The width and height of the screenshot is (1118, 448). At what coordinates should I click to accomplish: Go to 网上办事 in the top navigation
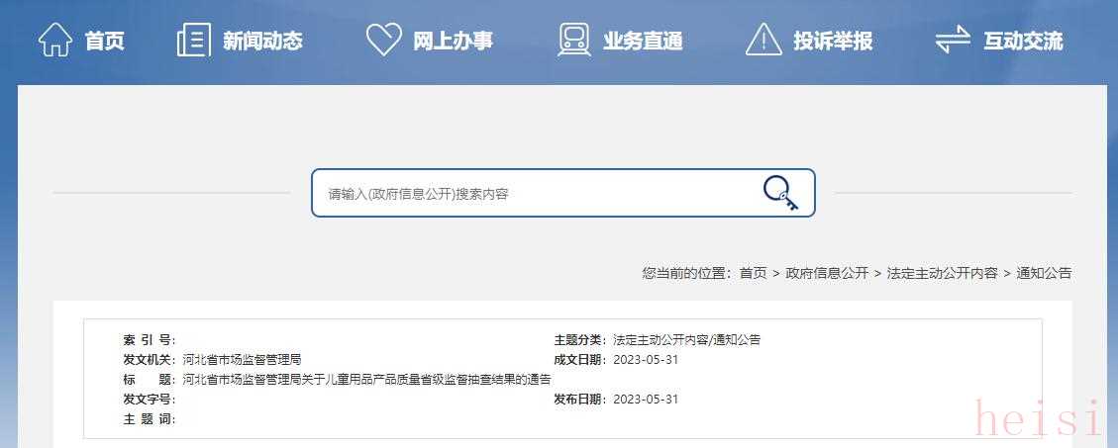coord(453,41)
